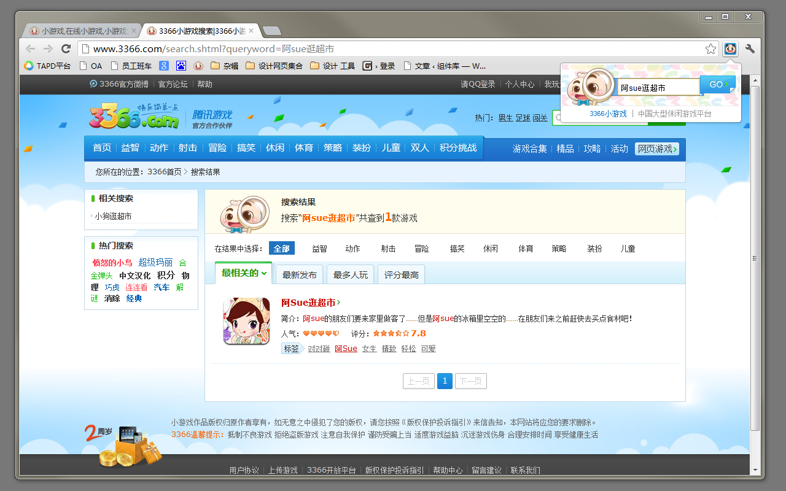
Task: Click the 3366 extension icon in the toolbar
Action: click(x=730, y=49)
